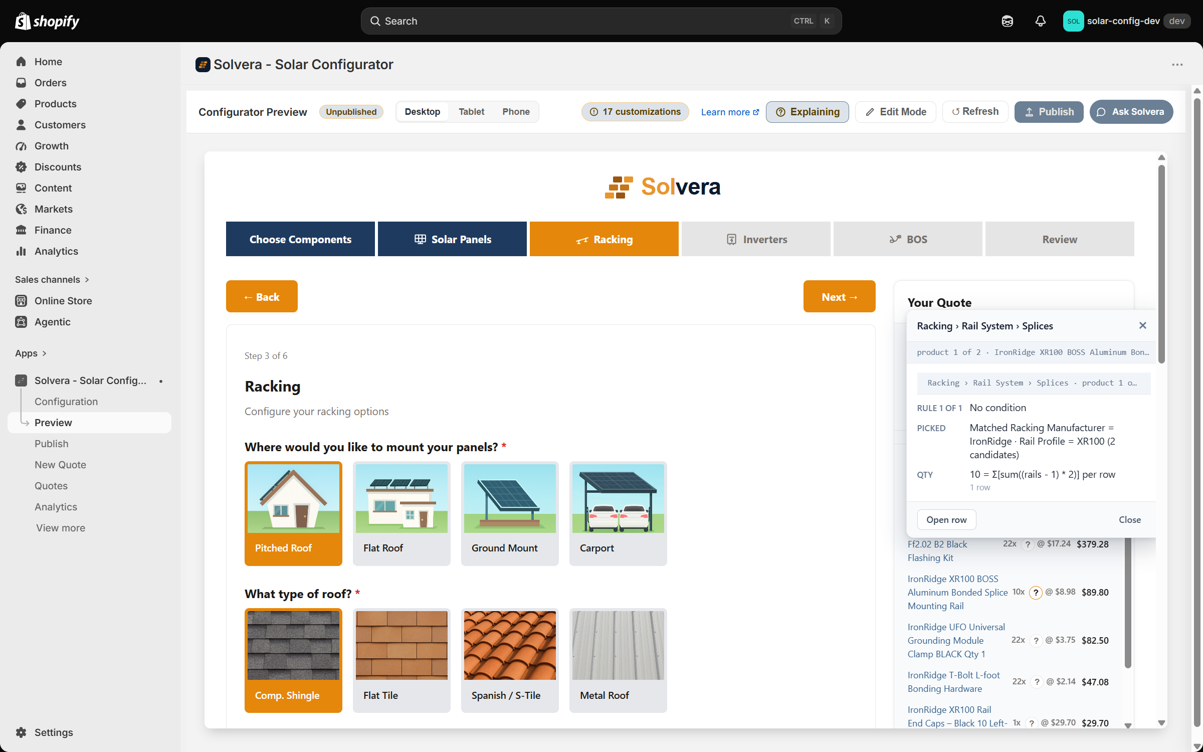
Task: Select the Metal Roof type
Action: click(618, 660)
